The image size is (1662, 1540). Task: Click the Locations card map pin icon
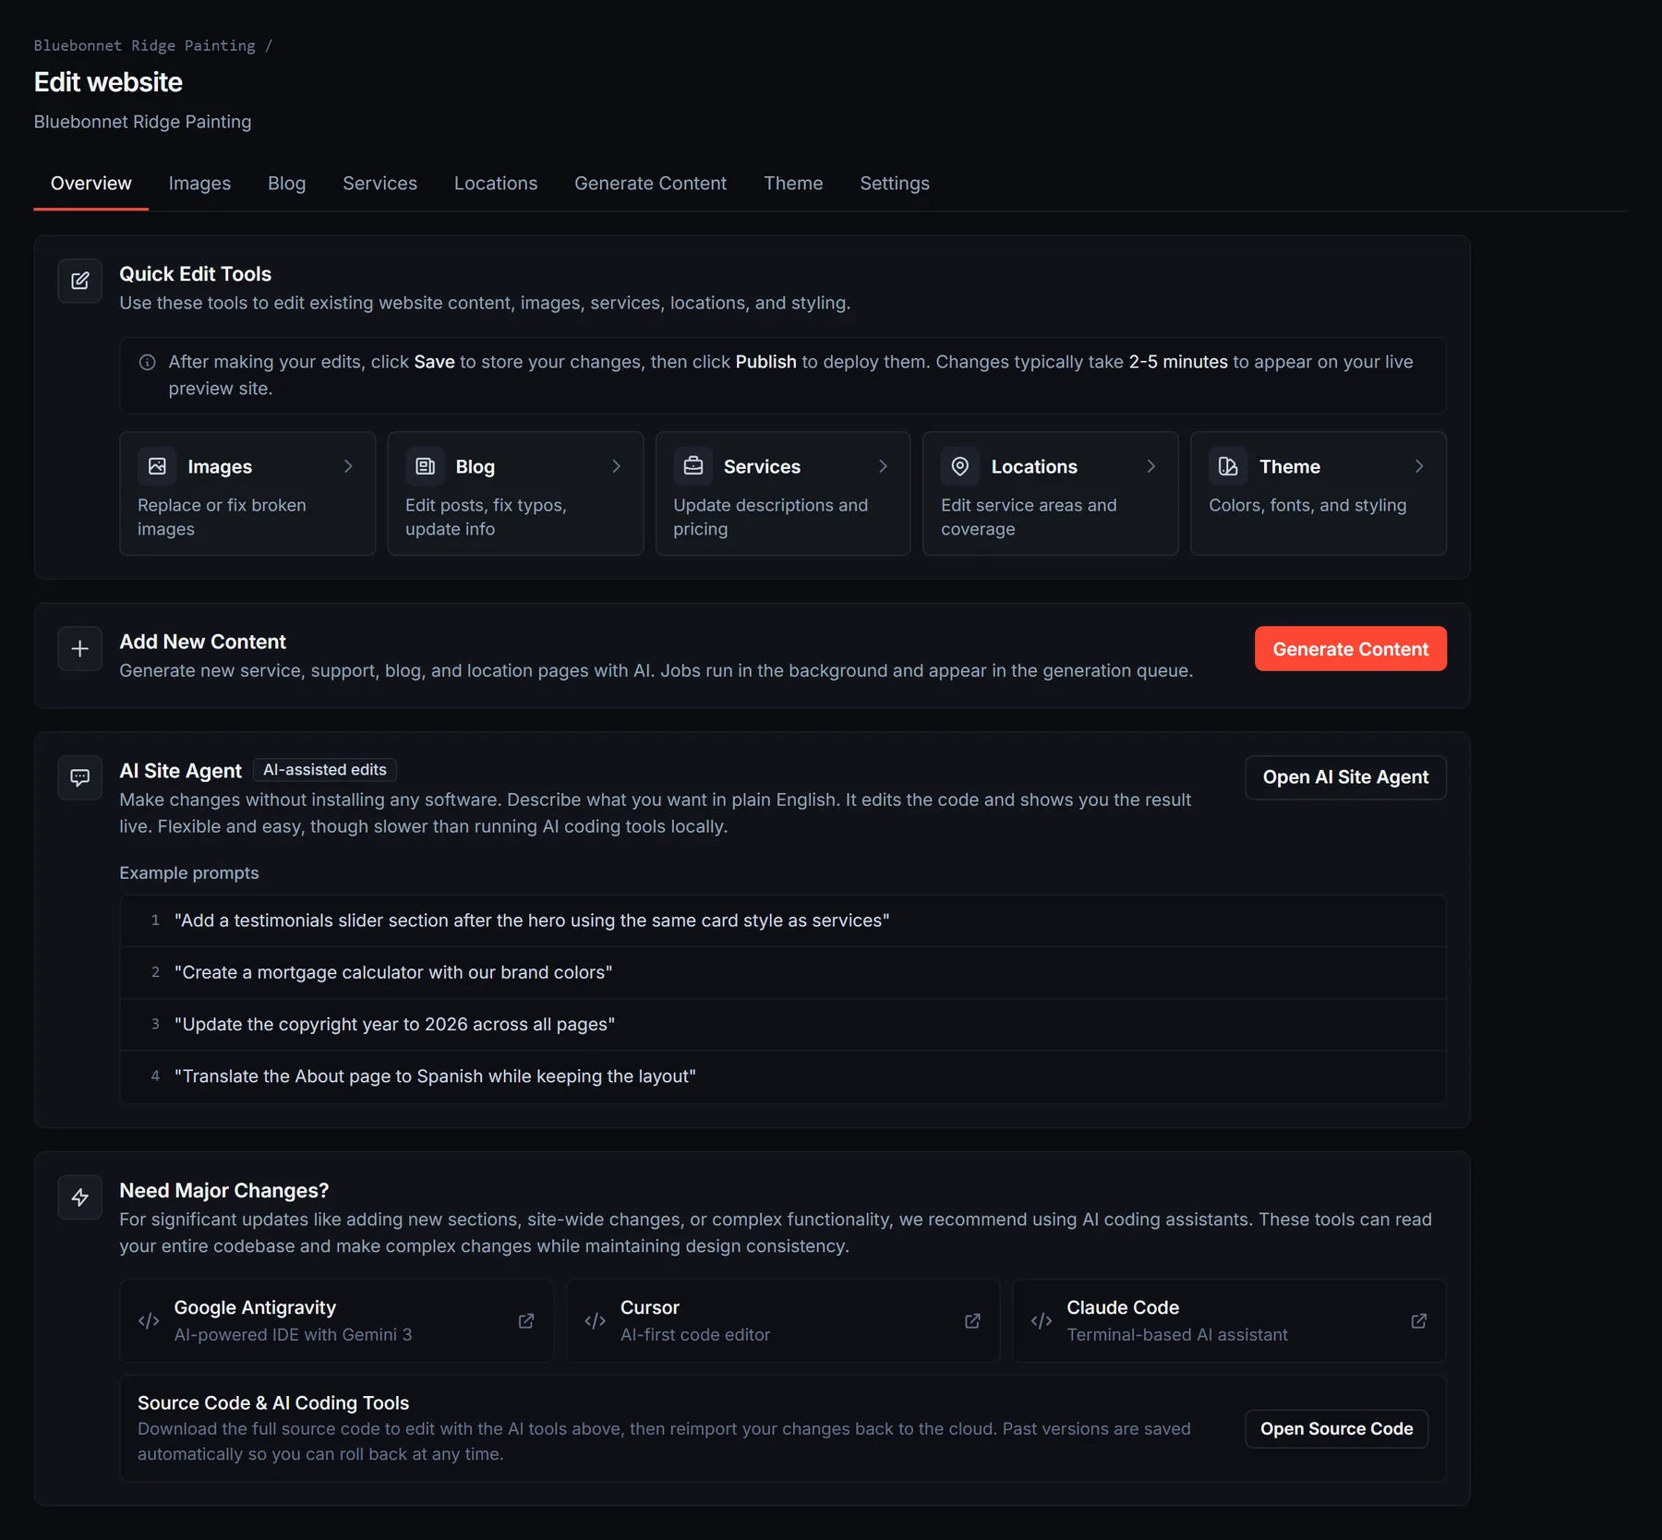pyautogui.click(x=960, y=466)
